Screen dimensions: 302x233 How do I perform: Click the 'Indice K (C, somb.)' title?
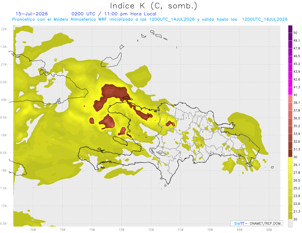(154, 6)
